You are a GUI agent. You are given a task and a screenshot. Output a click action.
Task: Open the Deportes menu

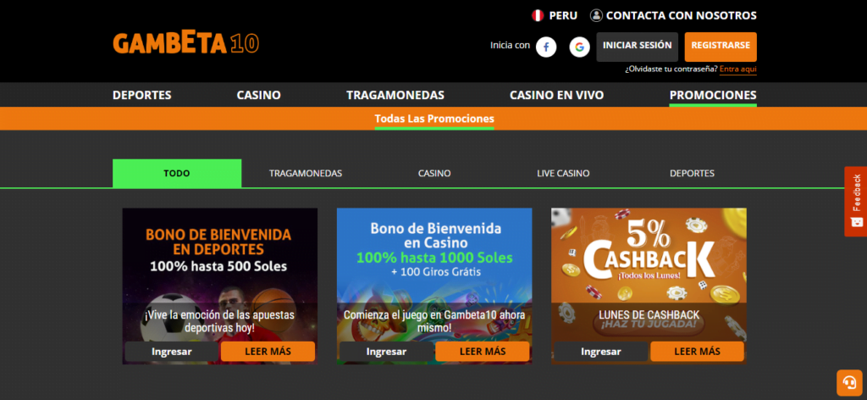pyautogui.click(x=142, y=95)
